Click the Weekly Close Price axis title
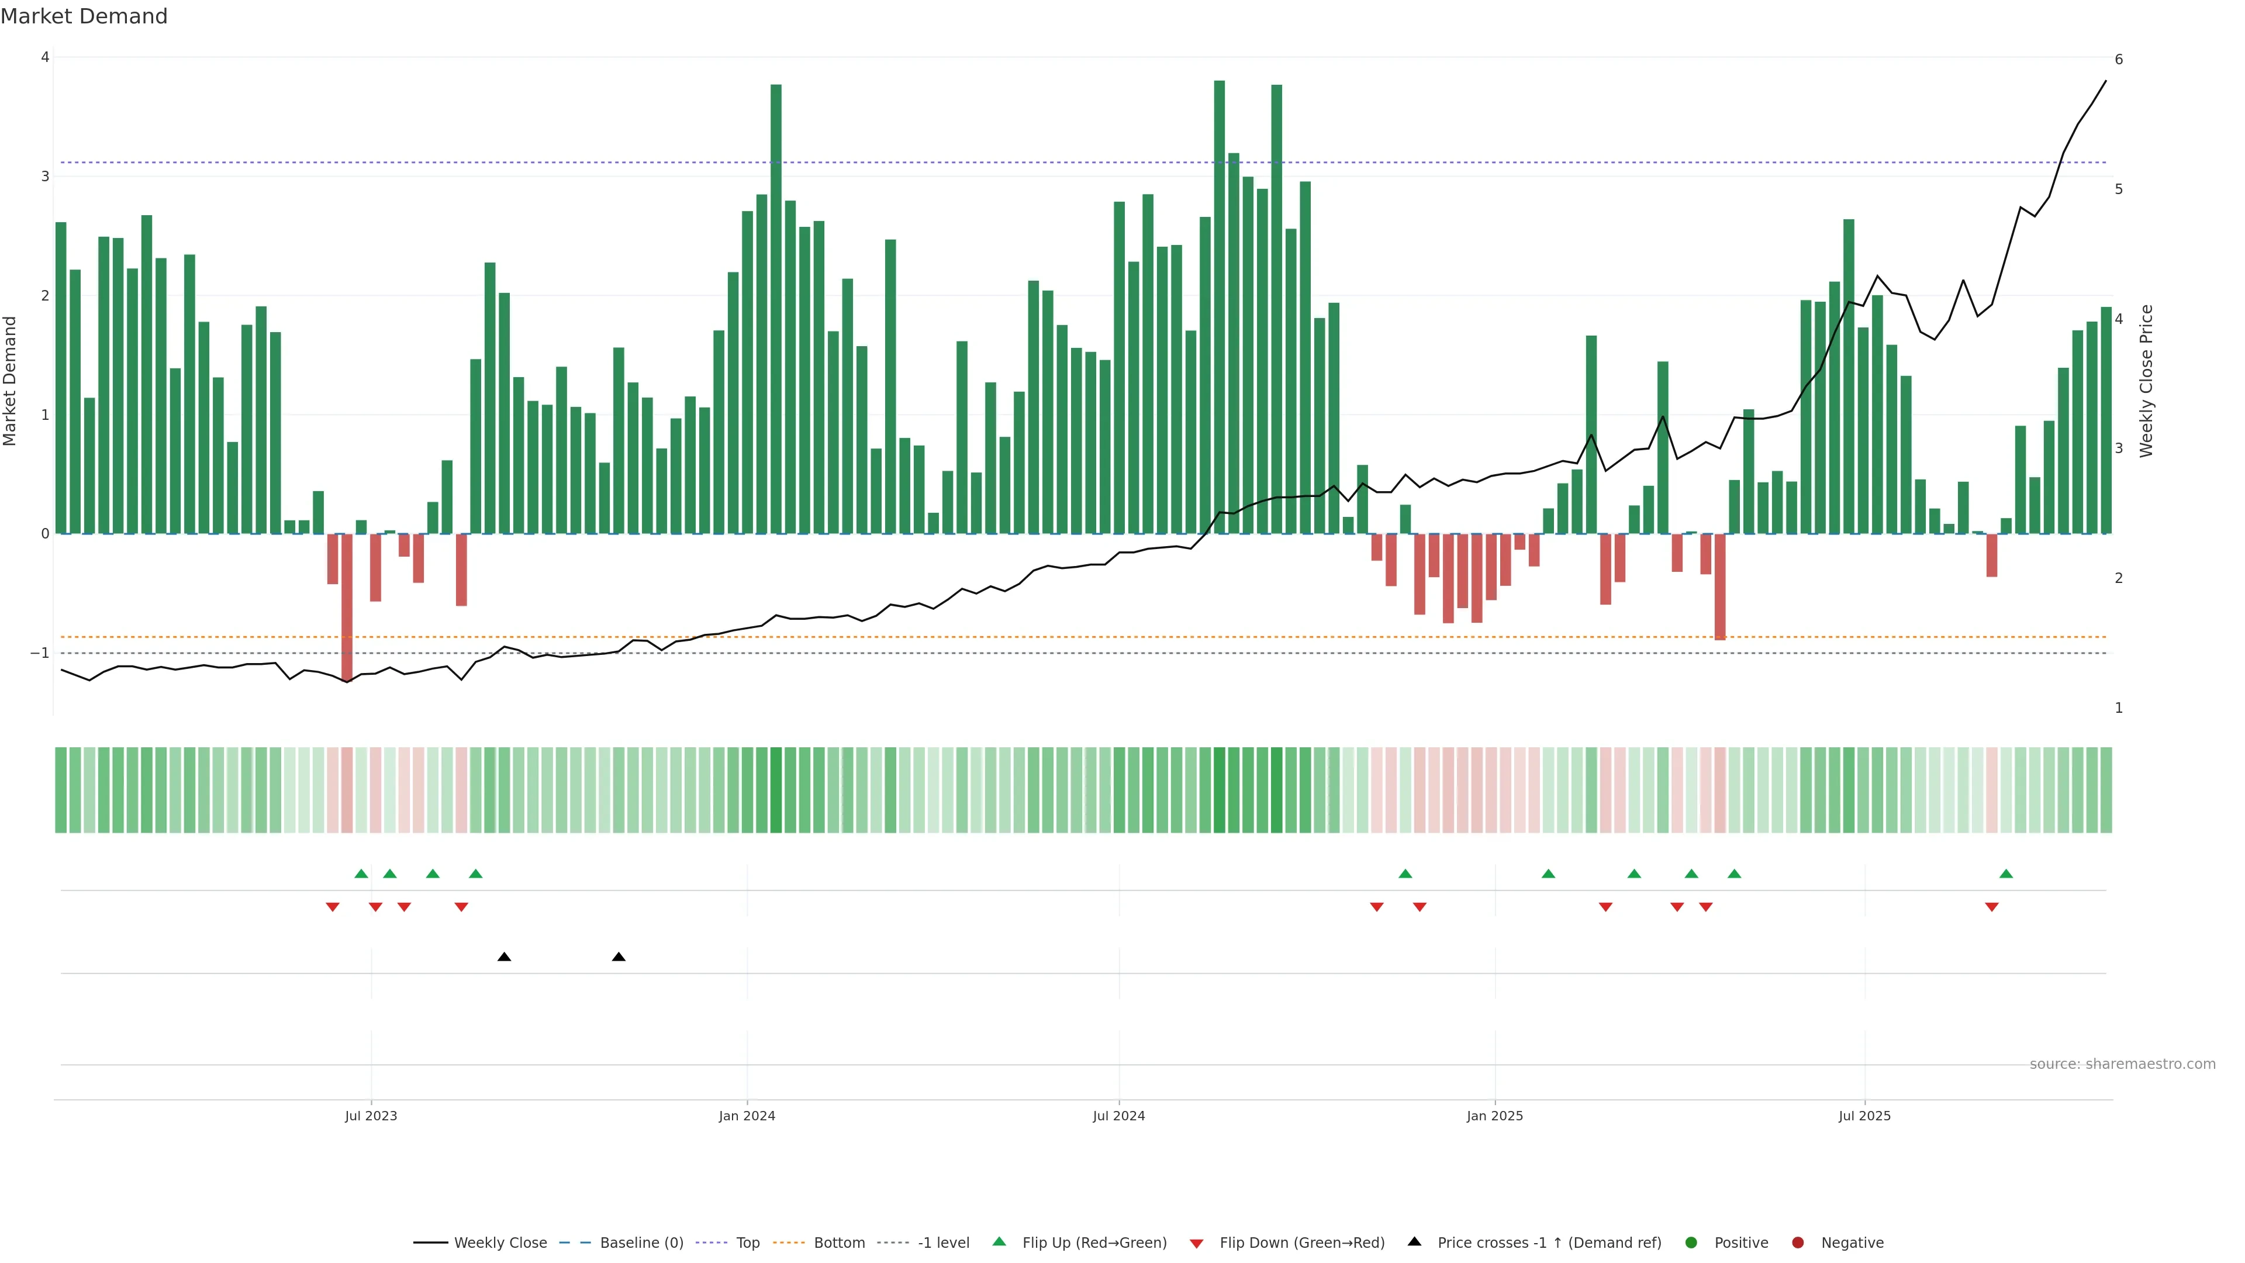Viewport: 2245px width, 1263px height. (x=2147, y=381)
